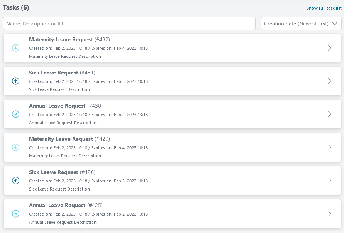This screenshot has width=344, height=233.
Task: Open Annual Leave Request #430 chevron
Action: 329,114
